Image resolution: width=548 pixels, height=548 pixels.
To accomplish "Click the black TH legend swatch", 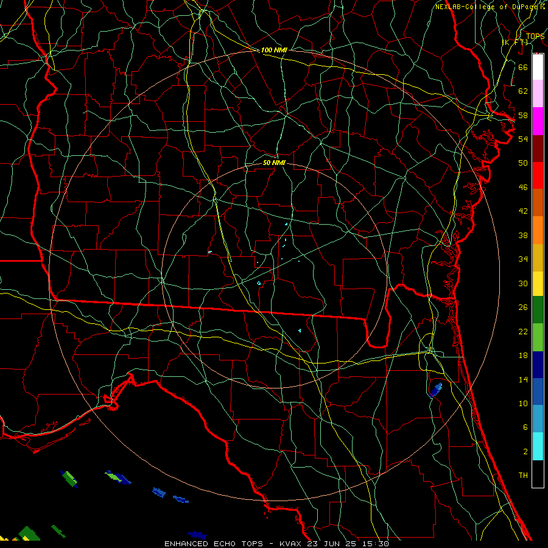I will point(538,474).
